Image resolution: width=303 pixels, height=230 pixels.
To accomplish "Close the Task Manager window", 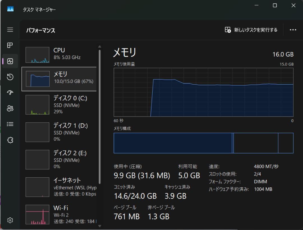I will pos(293,5).
